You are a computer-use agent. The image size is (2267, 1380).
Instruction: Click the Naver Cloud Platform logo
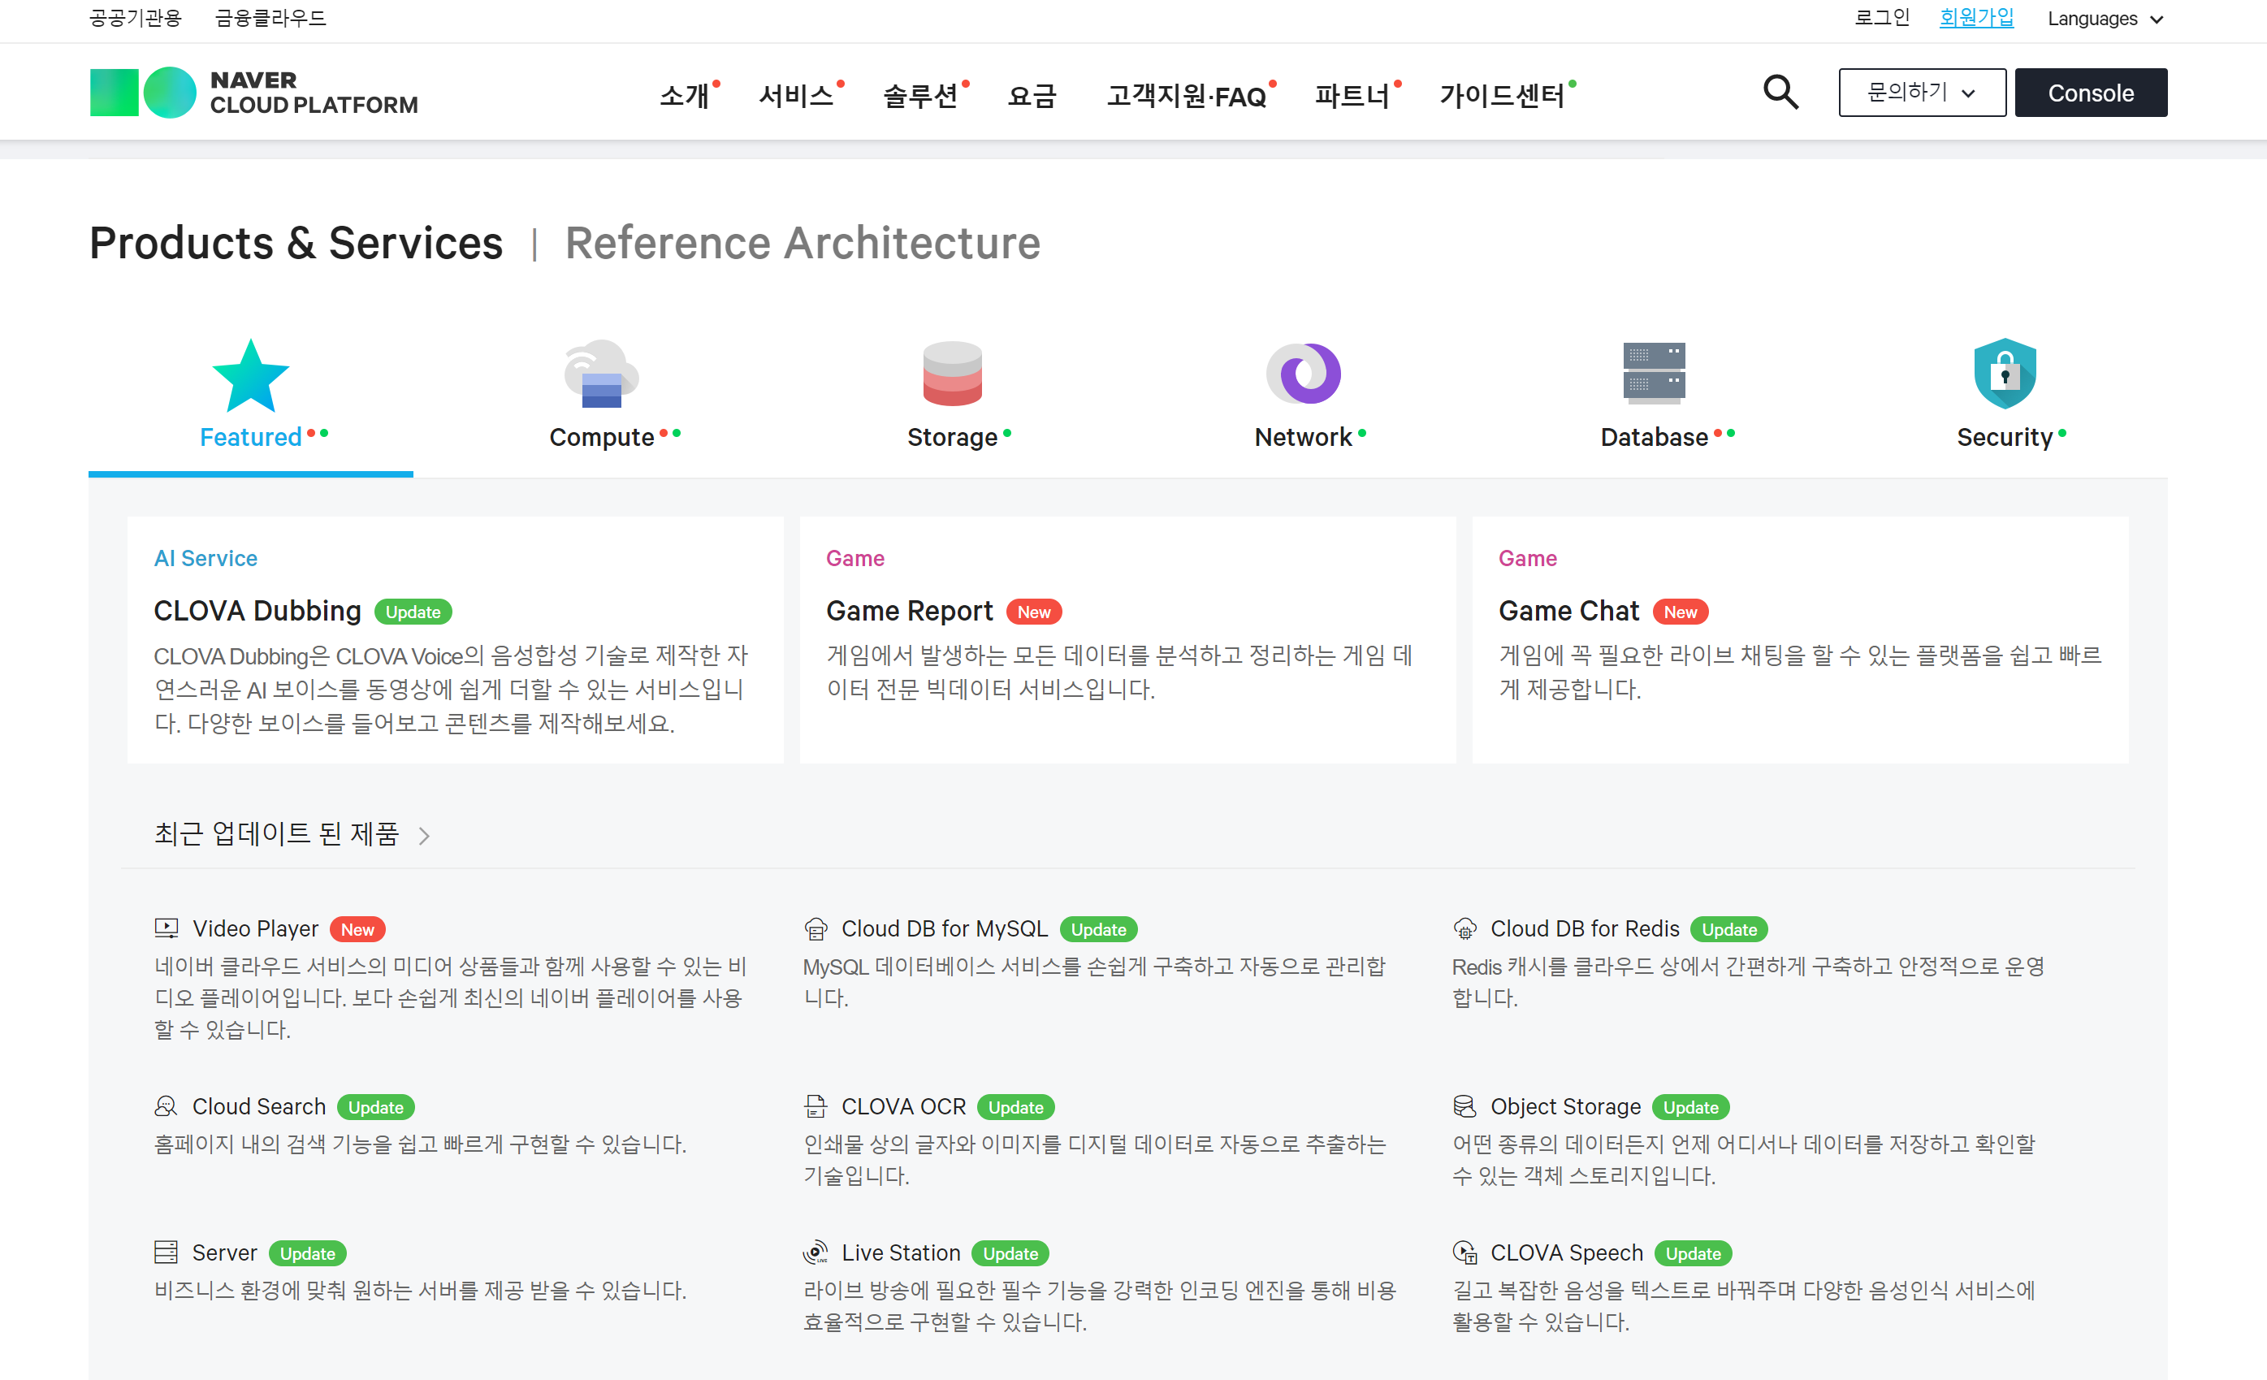pos(254,93)
